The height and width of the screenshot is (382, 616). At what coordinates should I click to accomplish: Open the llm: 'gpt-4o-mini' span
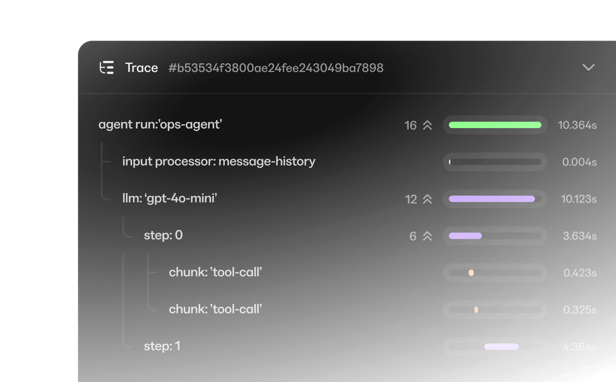169,198
